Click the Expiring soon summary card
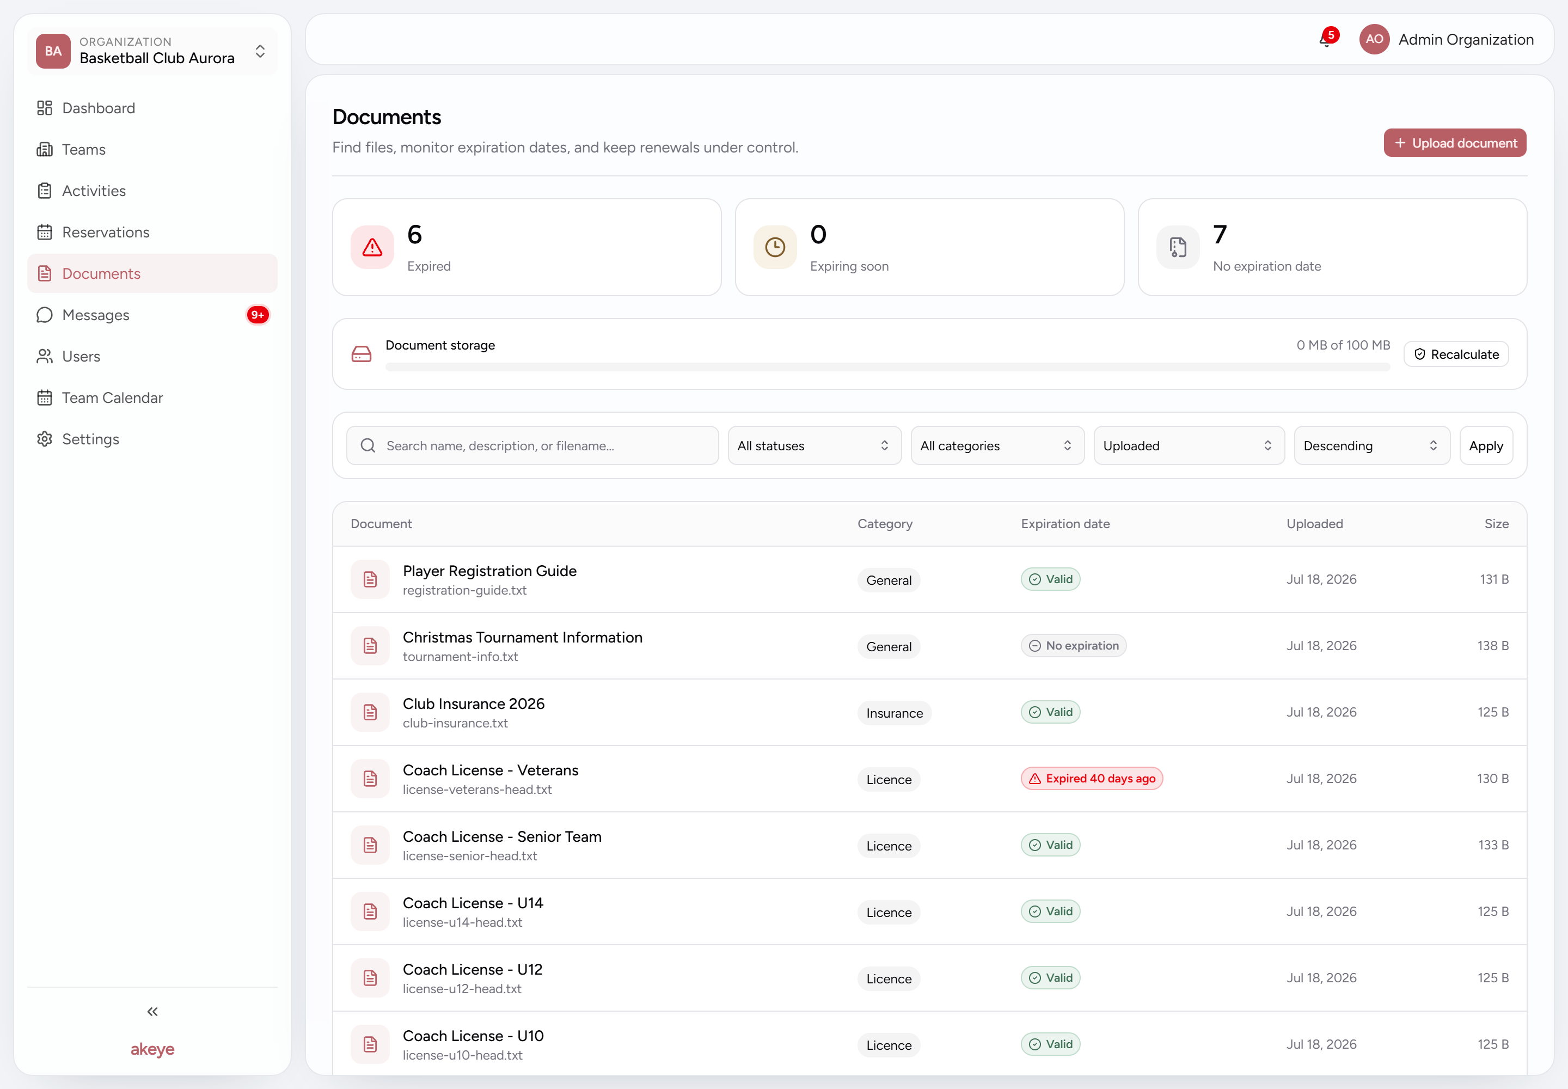 click(929, 247)
